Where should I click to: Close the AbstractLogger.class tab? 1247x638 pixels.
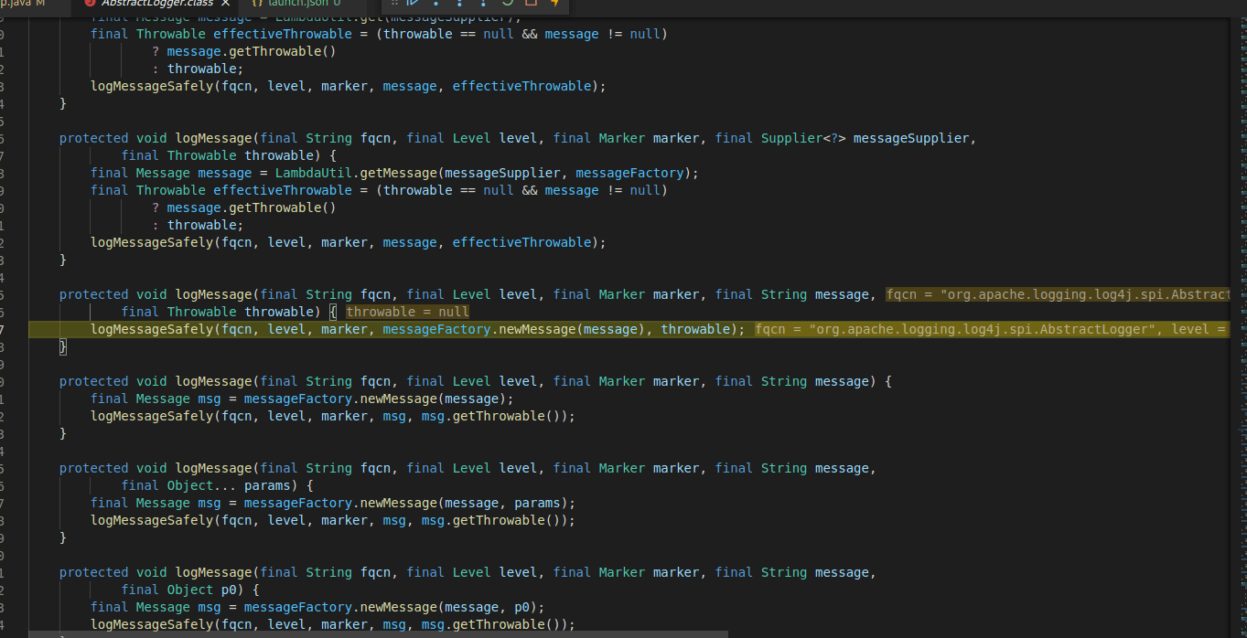226,5
